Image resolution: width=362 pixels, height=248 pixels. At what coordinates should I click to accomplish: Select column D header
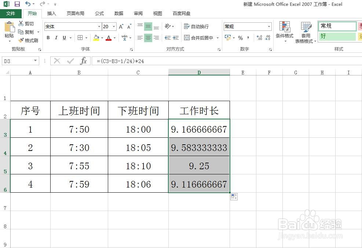tap(199, 73)
